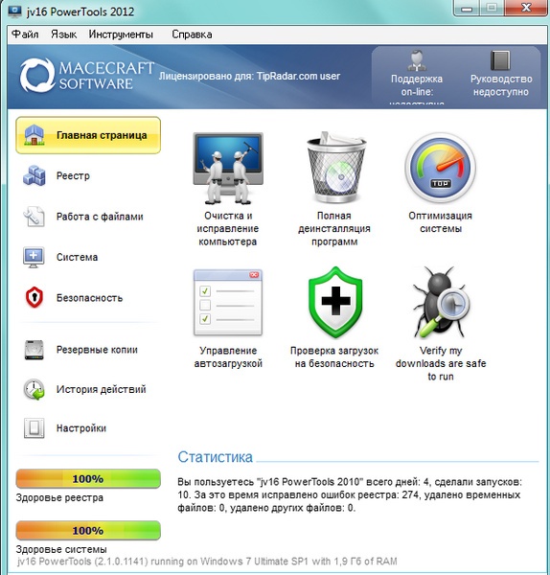Image resolution: width=550 pixels, height=575 pixels.
Task: Minimize the jv16 PowerTools window
Action: tap(468, 8)
